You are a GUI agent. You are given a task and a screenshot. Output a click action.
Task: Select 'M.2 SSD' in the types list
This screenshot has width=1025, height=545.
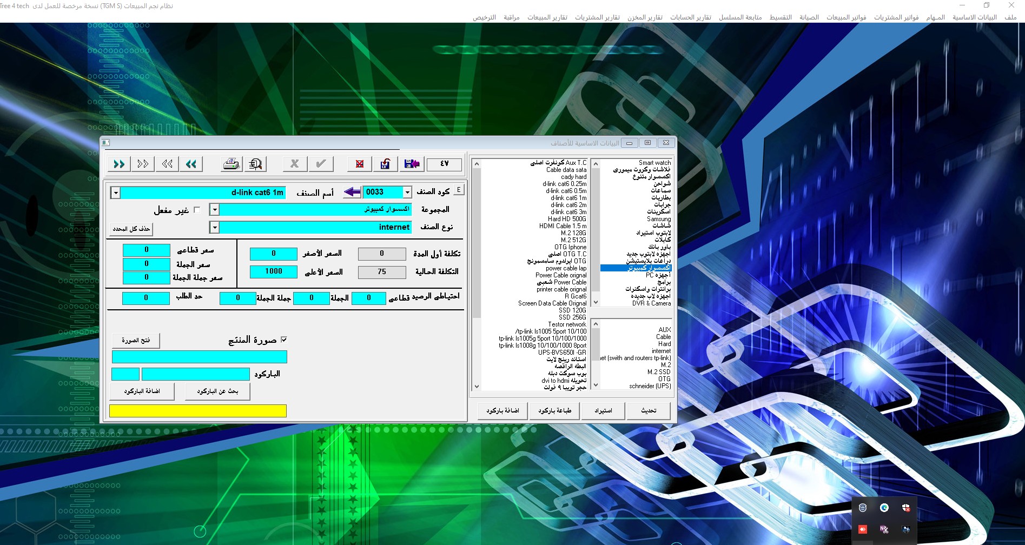(x=659, y=372)
